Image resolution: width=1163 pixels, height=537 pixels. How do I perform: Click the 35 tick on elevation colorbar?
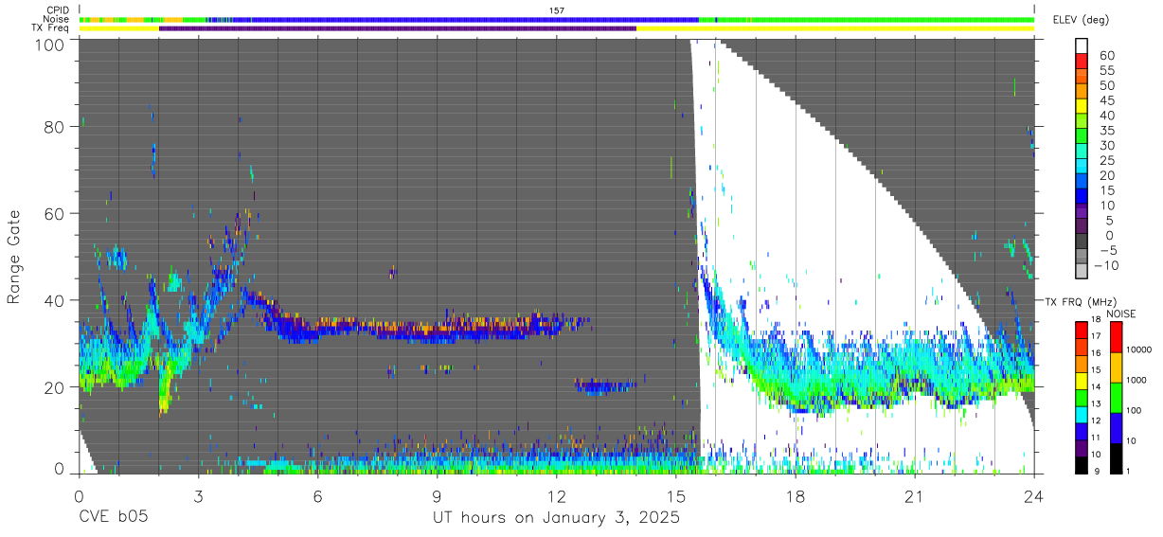[1105, 131]
